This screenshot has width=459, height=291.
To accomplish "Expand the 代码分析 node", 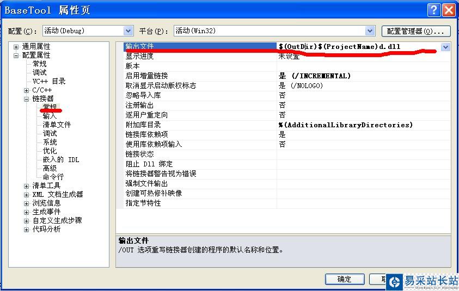I will click(26, 230).
